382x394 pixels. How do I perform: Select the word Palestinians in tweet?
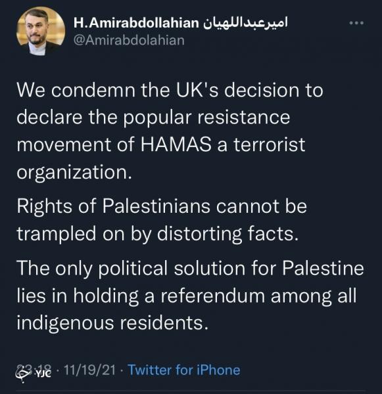pyautogui.click(x=156, y=206)
